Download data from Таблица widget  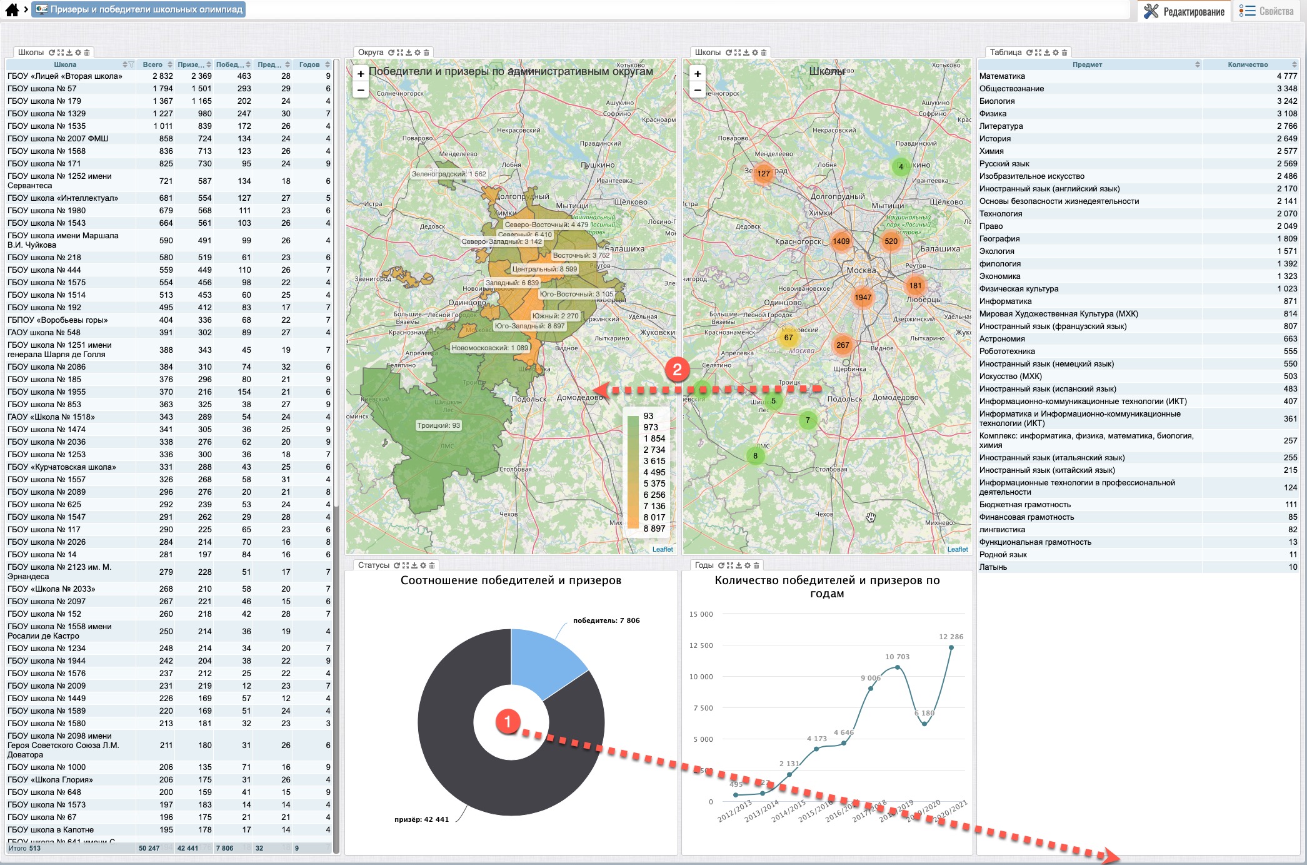point(1047,53)
